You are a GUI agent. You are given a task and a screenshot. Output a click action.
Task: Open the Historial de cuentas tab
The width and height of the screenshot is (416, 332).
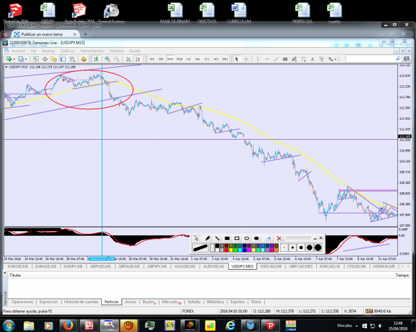81,302
